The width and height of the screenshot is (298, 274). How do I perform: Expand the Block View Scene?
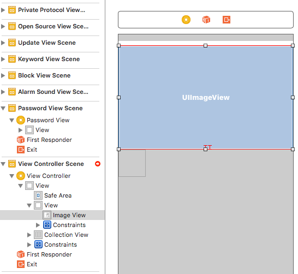pyautogui.click(x=3, y=75)
